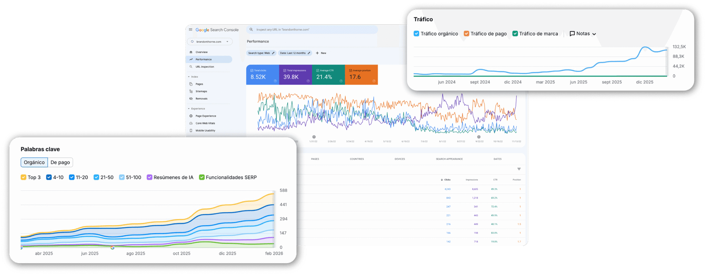706x275 pixels.
Task: Edit the Search type: Web filter pencil
Action: click(273, 53)
